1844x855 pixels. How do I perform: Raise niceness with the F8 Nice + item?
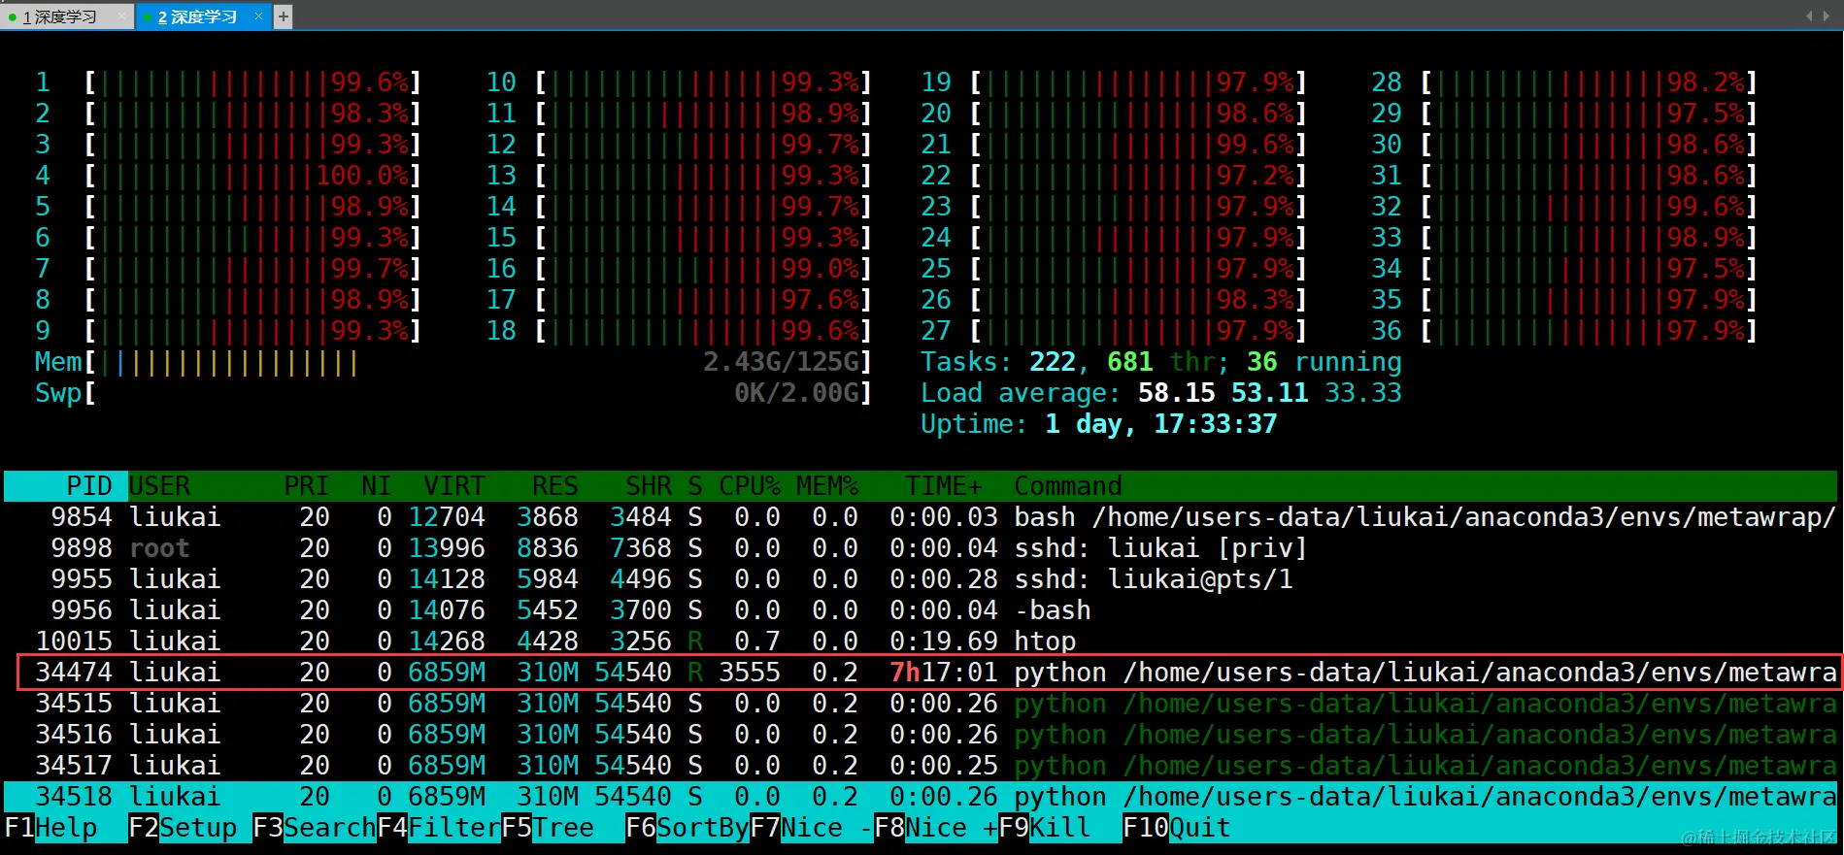pos(936,828)
